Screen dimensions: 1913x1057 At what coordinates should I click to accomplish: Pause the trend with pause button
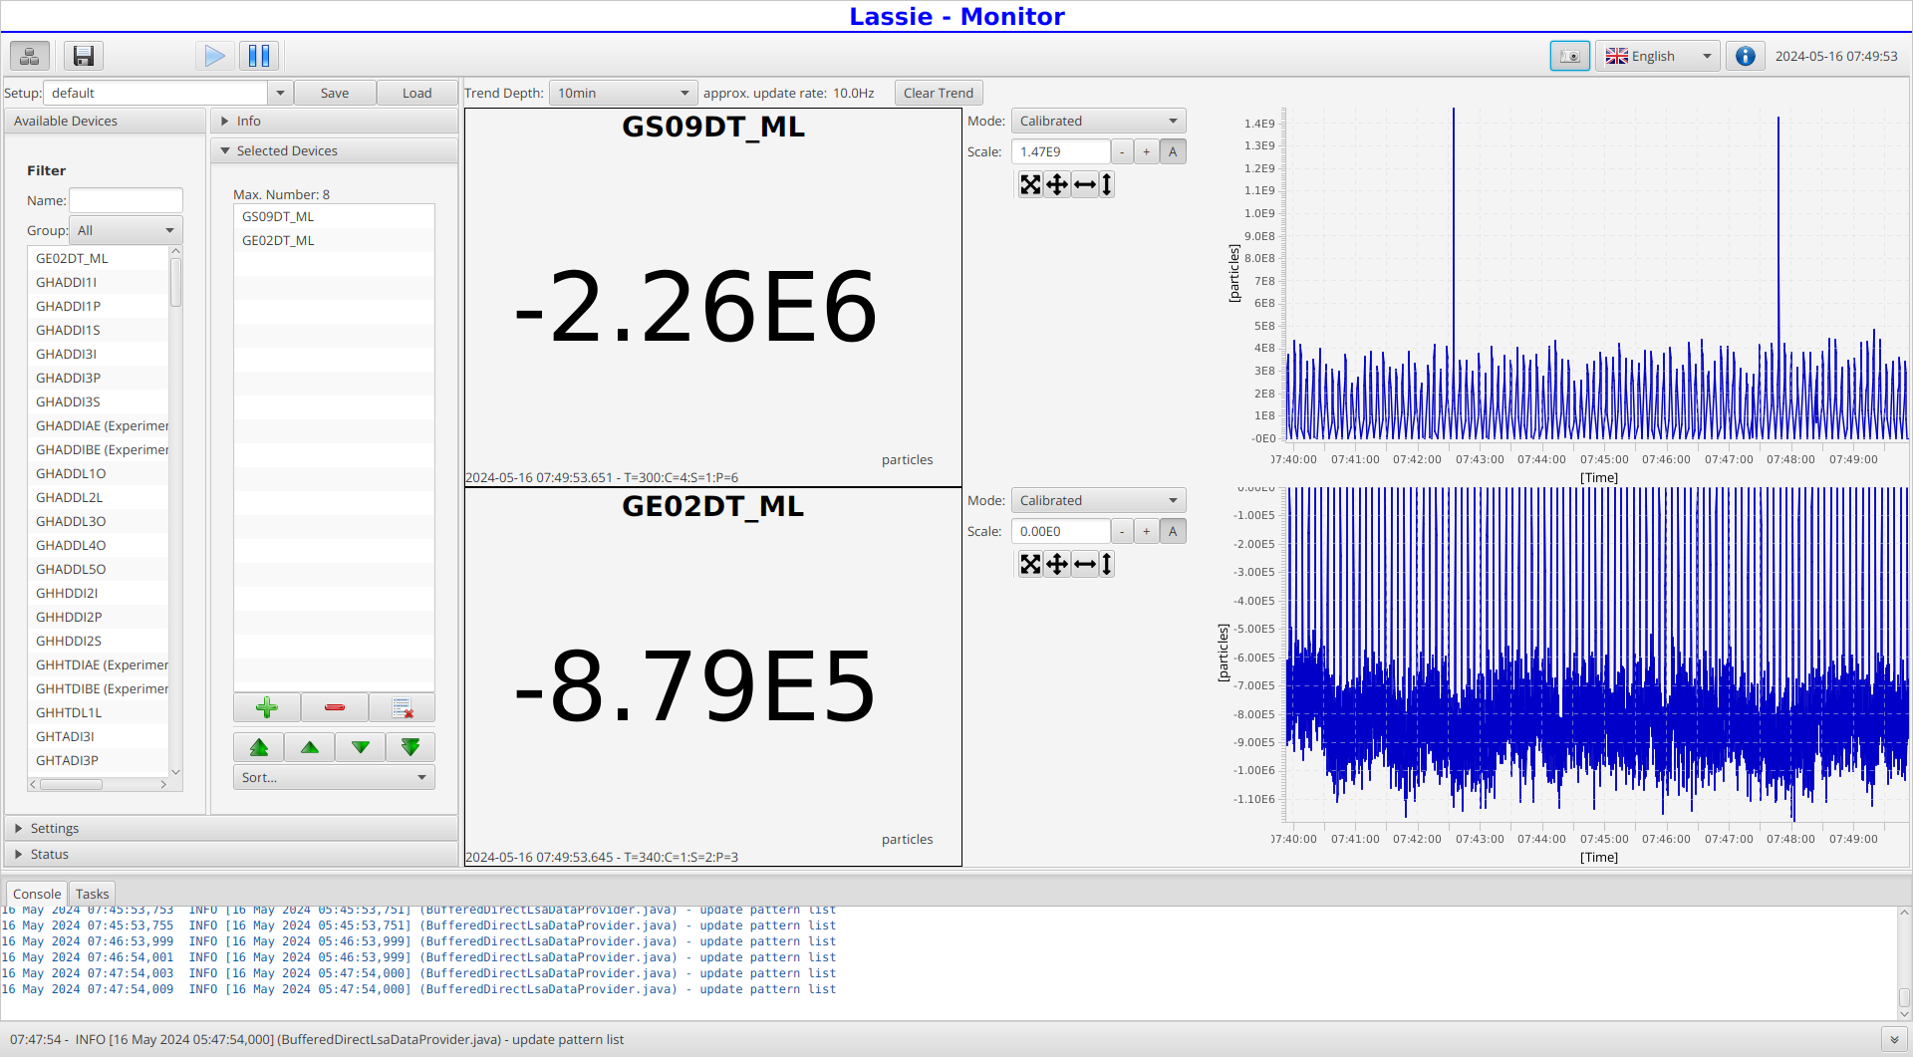pyautogui.click(x=259, y=56)
